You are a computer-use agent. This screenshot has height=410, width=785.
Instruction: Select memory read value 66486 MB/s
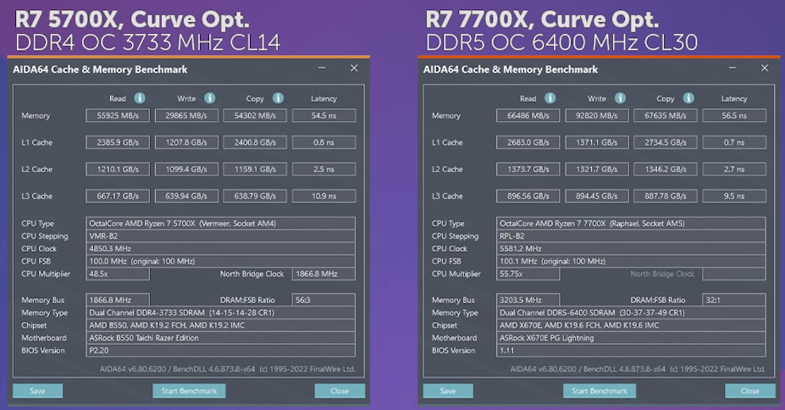coord(528,116)
